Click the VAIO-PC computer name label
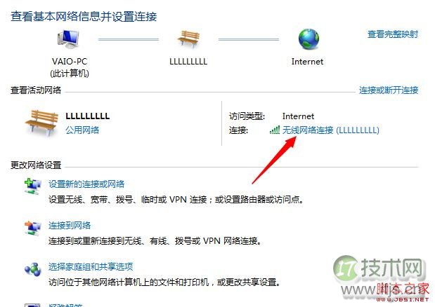The height and width of the screenshot is (307, 435). (70, 62)
